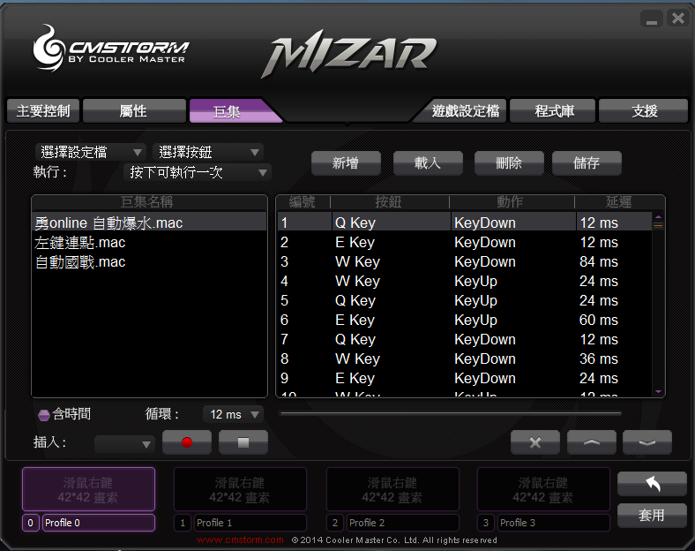The image size is (695, 551).
Task: Click the Profile 1 name field
Action: tap(250, 523)
